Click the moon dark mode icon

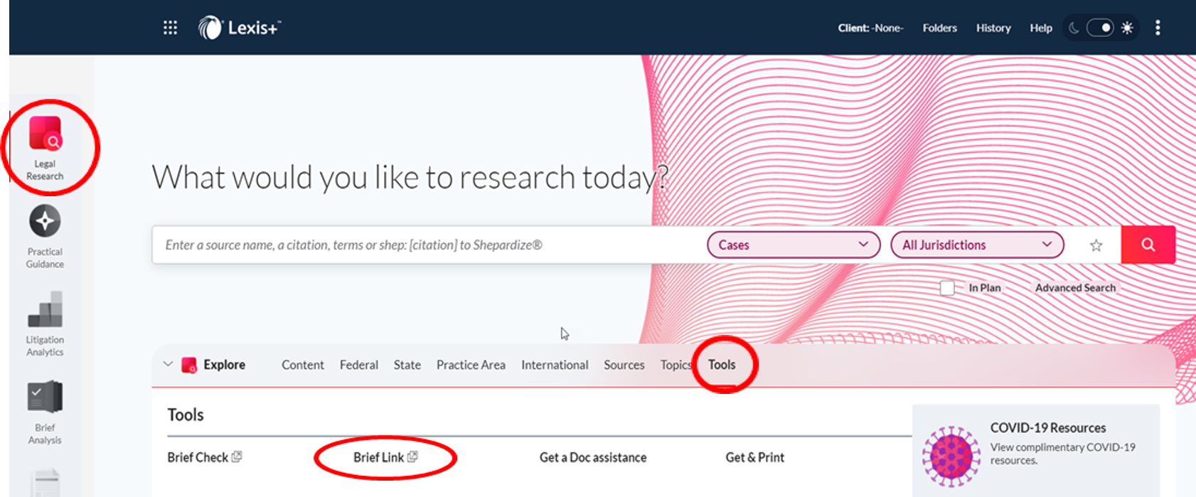1074,28
